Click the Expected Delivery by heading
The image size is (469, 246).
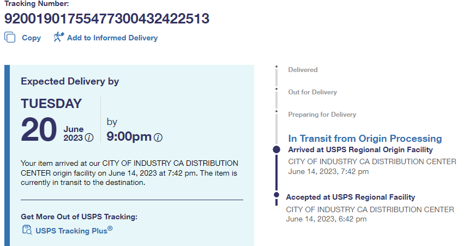[70, 81]
